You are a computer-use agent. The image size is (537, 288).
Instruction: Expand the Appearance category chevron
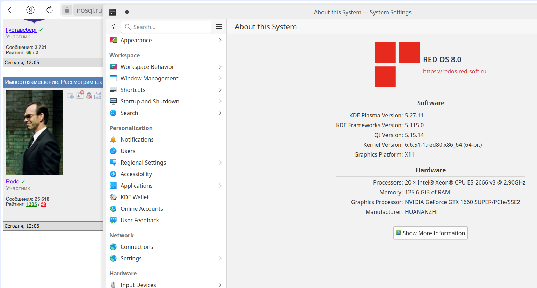(x=220, y=40)
